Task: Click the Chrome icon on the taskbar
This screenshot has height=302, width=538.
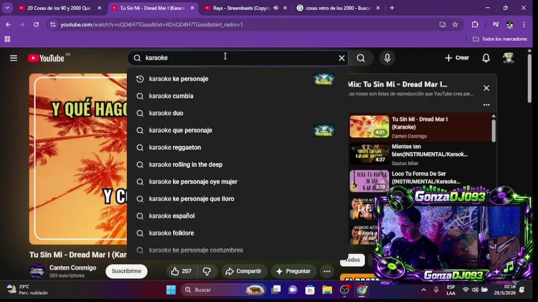Action: click(362, 290)
